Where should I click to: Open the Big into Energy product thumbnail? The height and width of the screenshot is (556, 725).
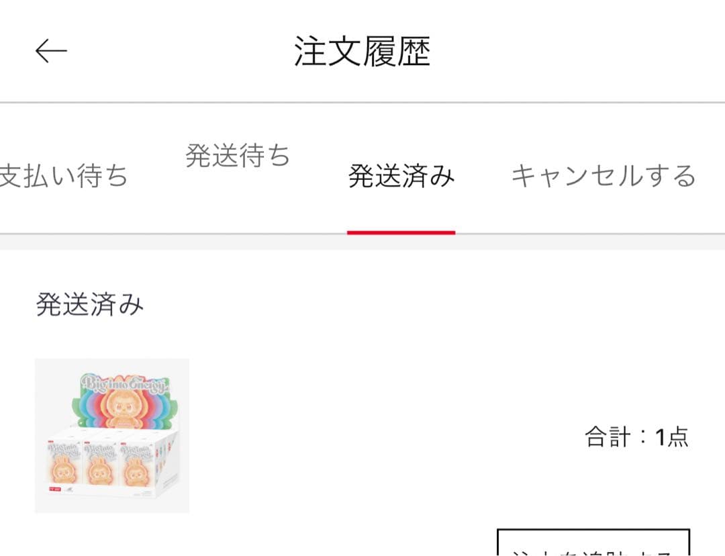click(x=112, y=435)
